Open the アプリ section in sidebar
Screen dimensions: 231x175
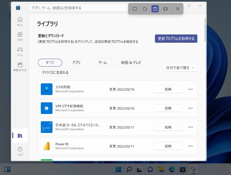[20, 37]
